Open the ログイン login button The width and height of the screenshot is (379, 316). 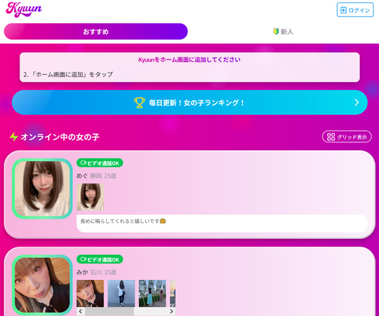[354, 10]
